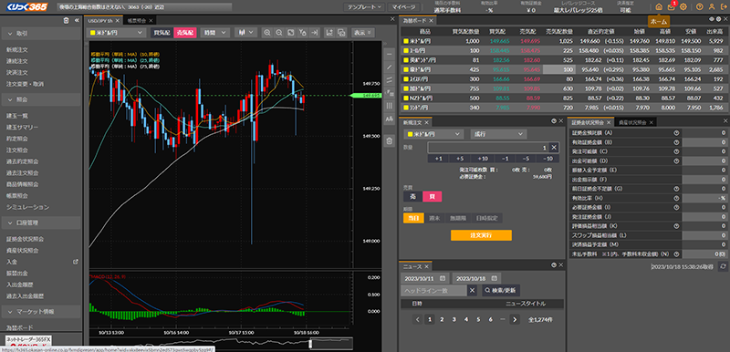Select 無期限 order period
The image size is (730, 352).
click(457, 218)
